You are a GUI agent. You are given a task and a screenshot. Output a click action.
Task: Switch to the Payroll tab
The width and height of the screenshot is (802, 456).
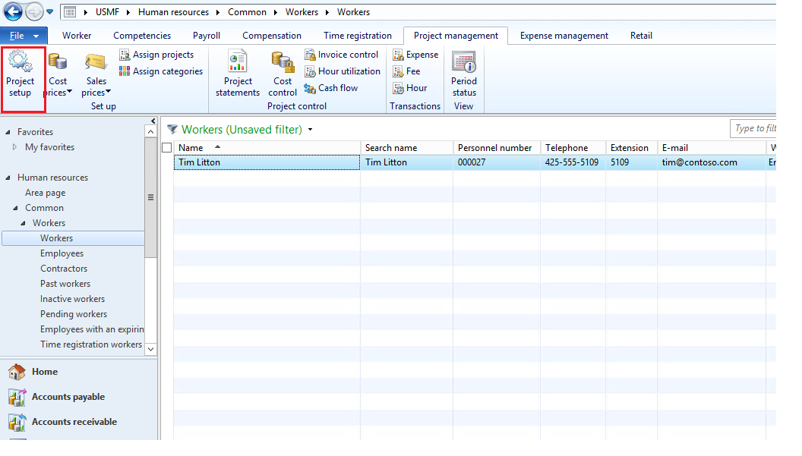pos(207,36)
